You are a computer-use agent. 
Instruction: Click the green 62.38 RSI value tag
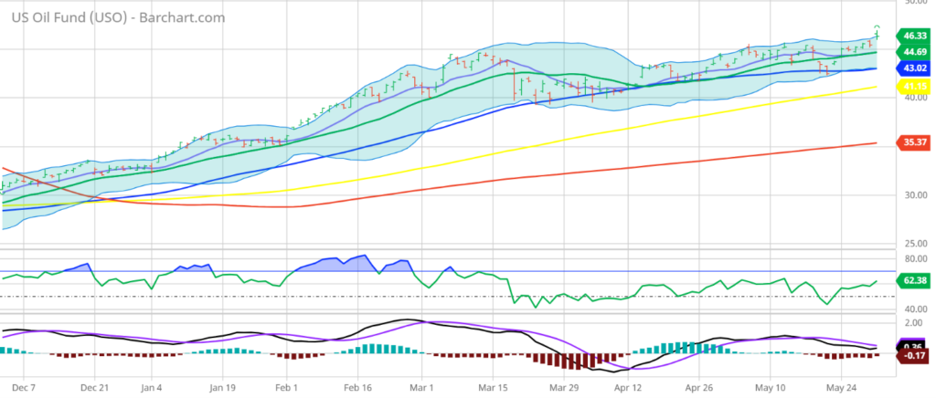(913, 278)
